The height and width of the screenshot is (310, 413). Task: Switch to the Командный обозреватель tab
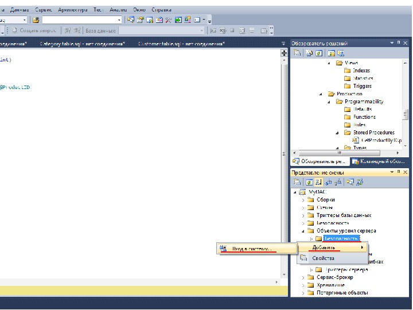click(378, 161)
